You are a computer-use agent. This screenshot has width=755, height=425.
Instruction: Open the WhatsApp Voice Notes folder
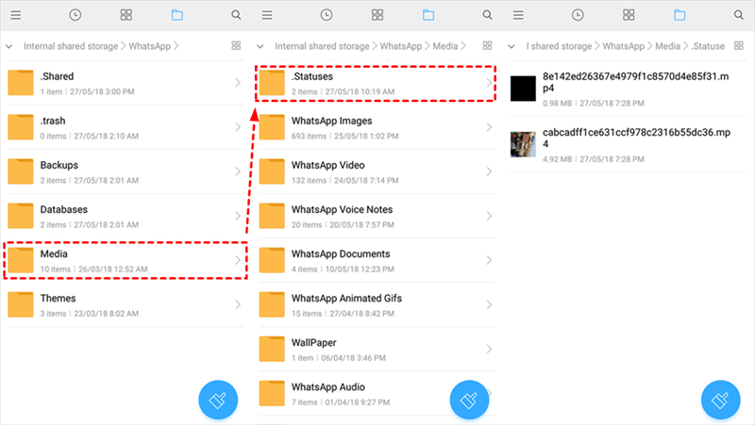374,216
